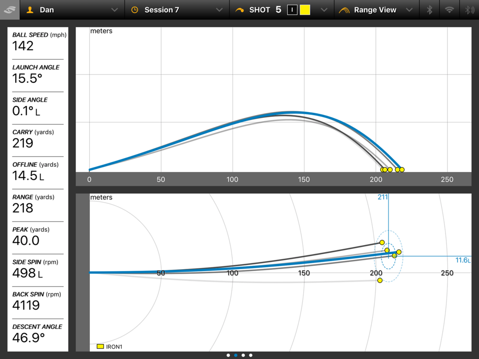Tap the Side Angle value 0.1° L
This screenshot has width=479, height=359.
coord(26,111)
